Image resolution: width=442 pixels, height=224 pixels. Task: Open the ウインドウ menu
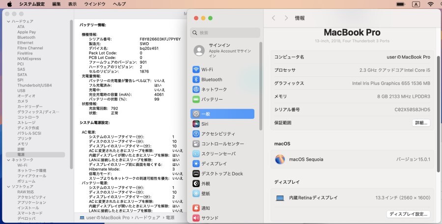coord(95,4)
